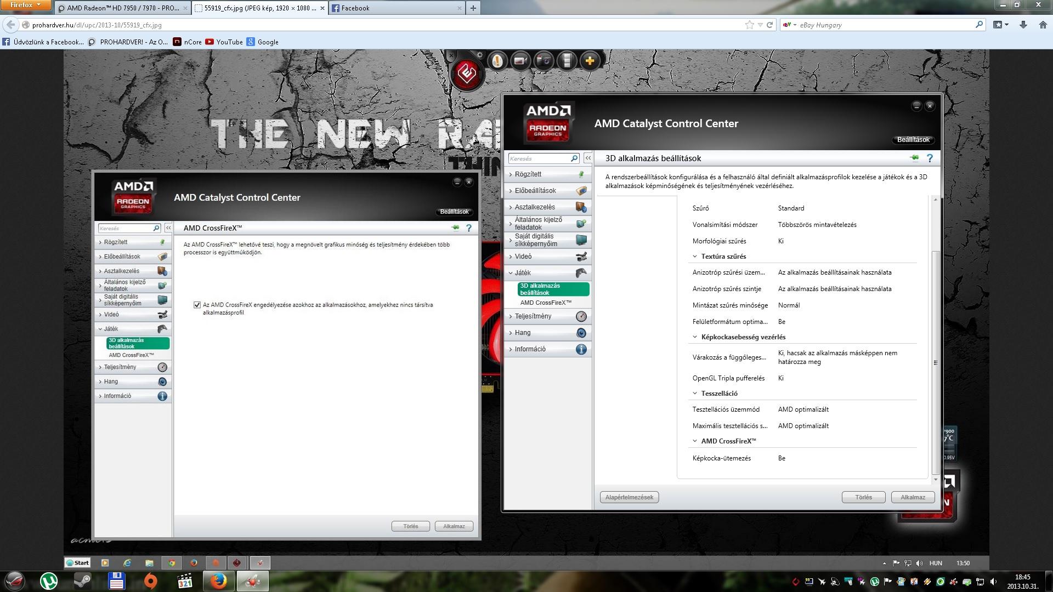Click the green pin icon in CrossFireX window header
Screen dimensions: 1053x592
click(455, 228)
